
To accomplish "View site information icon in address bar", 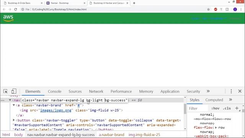I will (23, 9).
